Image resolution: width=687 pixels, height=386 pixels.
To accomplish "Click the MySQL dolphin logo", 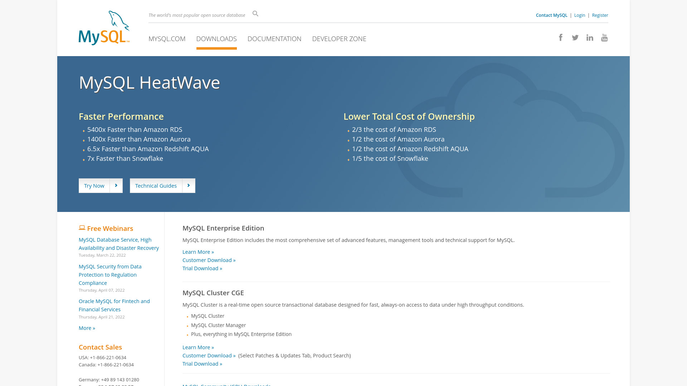I will [x=104, y=28].
